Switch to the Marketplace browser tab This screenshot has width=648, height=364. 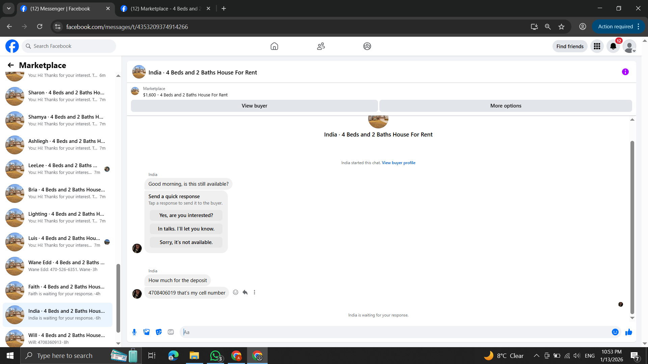pyautogui.click(x=165, y=9)
